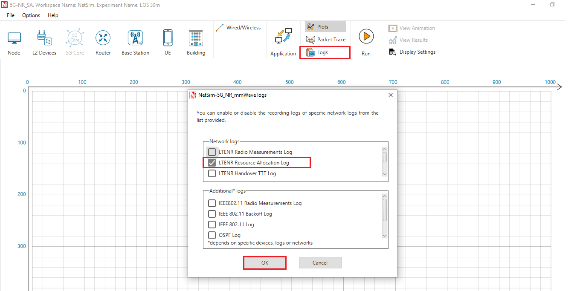
Task: Click the Additional logs scrollbar up arrow
Action: click(385, 196)
